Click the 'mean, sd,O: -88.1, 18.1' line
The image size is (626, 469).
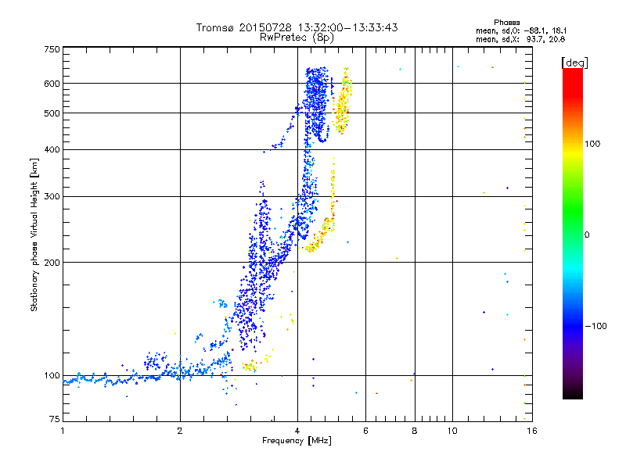pos(521,30)
